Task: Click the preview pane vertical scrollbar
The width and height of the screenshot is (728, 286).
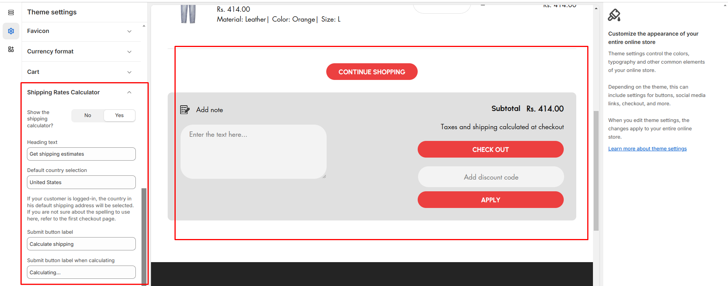Action: tap(596, 170)
